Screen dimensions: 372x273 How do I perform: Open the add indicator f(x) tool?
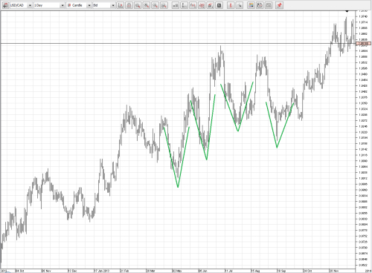click(193, 5)
